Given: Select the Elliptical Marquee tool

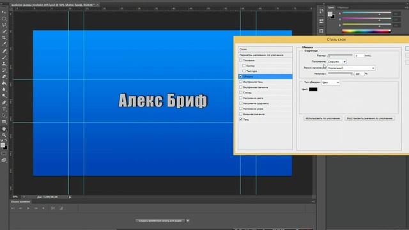Looking at the screenshot, I should tap(4, 19).
